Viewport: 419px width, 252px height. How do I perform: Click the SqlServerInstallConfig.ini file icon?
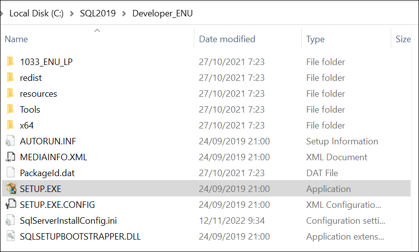point(10,221)
